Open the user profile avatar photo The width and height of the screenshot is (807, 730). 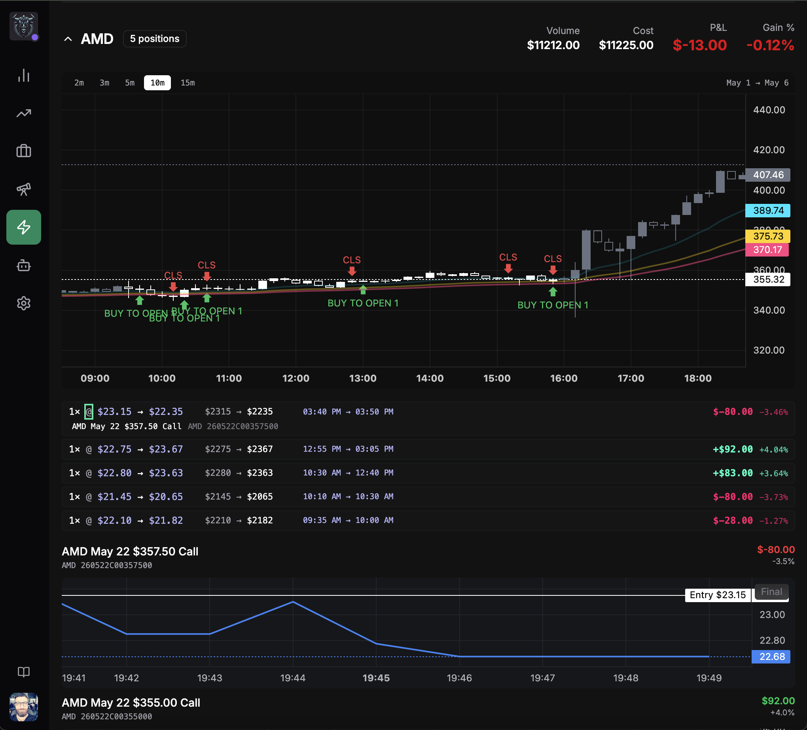click(x=24, y=707)
